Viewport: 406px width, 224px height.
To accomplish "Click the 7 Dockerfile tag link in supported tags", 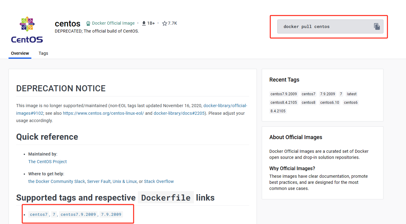I will pyautogui.click(x=54, y=214).
